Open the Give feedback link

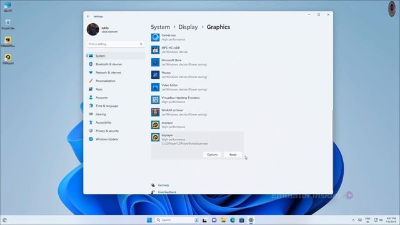[x=167, y=192]
